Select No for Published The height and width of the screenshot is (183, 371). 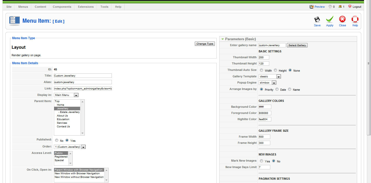coord(57,140)
